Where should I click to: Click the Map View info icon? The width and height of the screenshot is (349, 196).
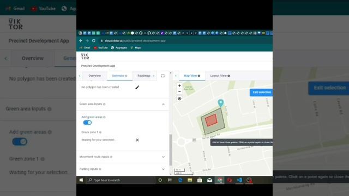click(199, 76)
